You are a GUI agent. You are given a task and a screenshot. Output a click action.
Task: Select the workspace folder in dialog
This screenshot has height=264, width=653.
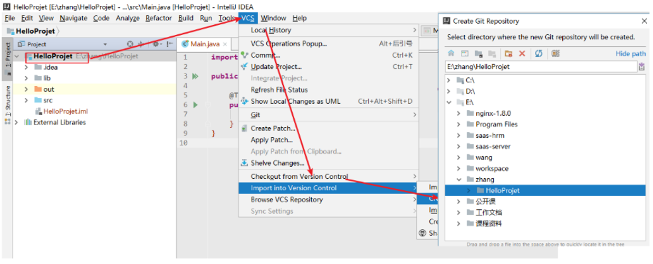[492, 169]
